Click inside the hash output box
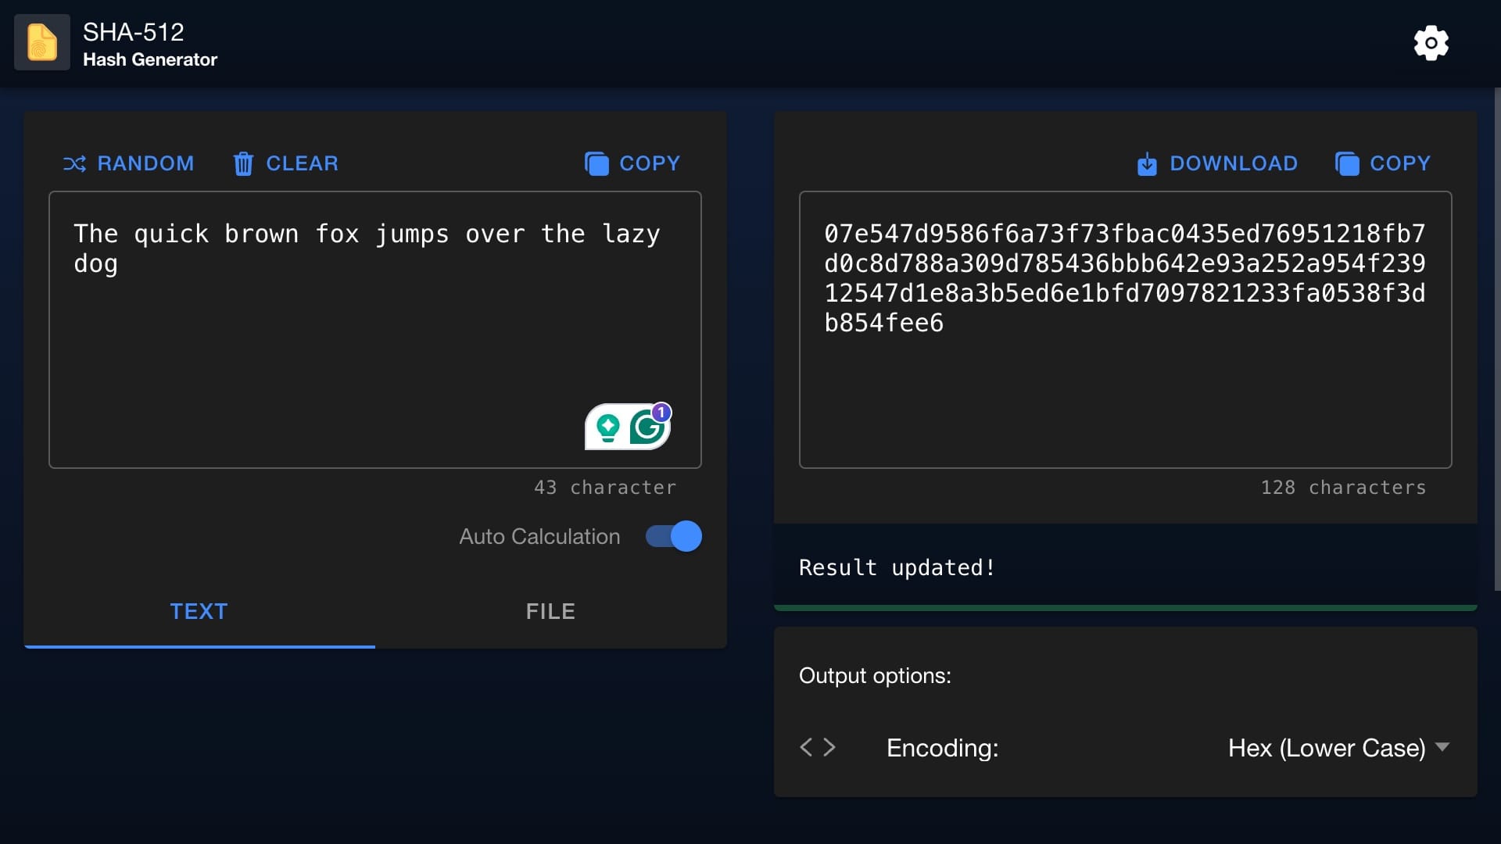 tap(1126, 330)
